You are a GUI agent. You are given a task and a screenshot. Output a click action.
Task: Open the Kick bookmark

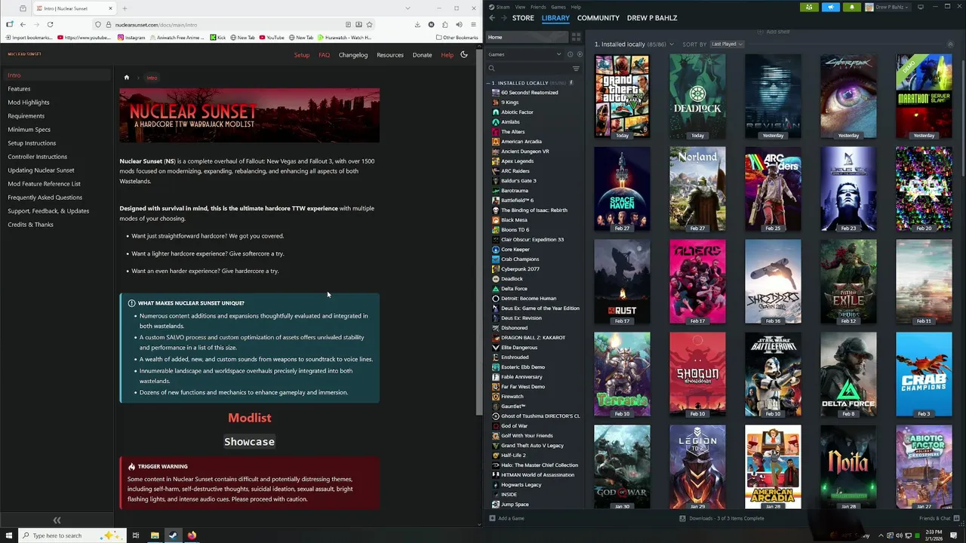218,37
